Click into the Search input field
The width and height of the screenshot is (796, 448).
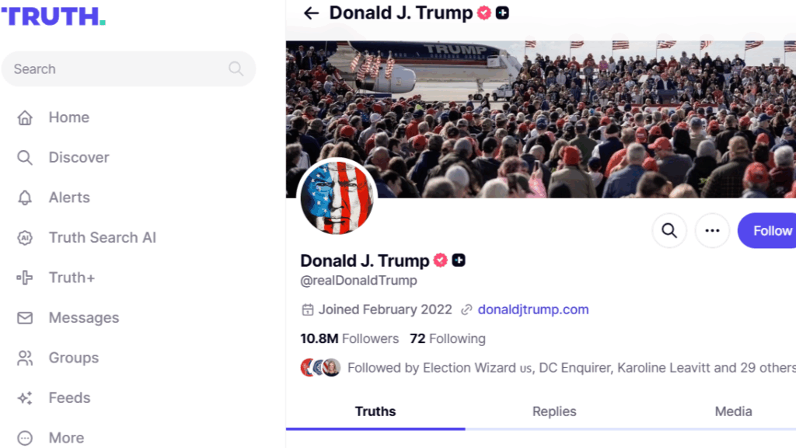tap(117, 69)
